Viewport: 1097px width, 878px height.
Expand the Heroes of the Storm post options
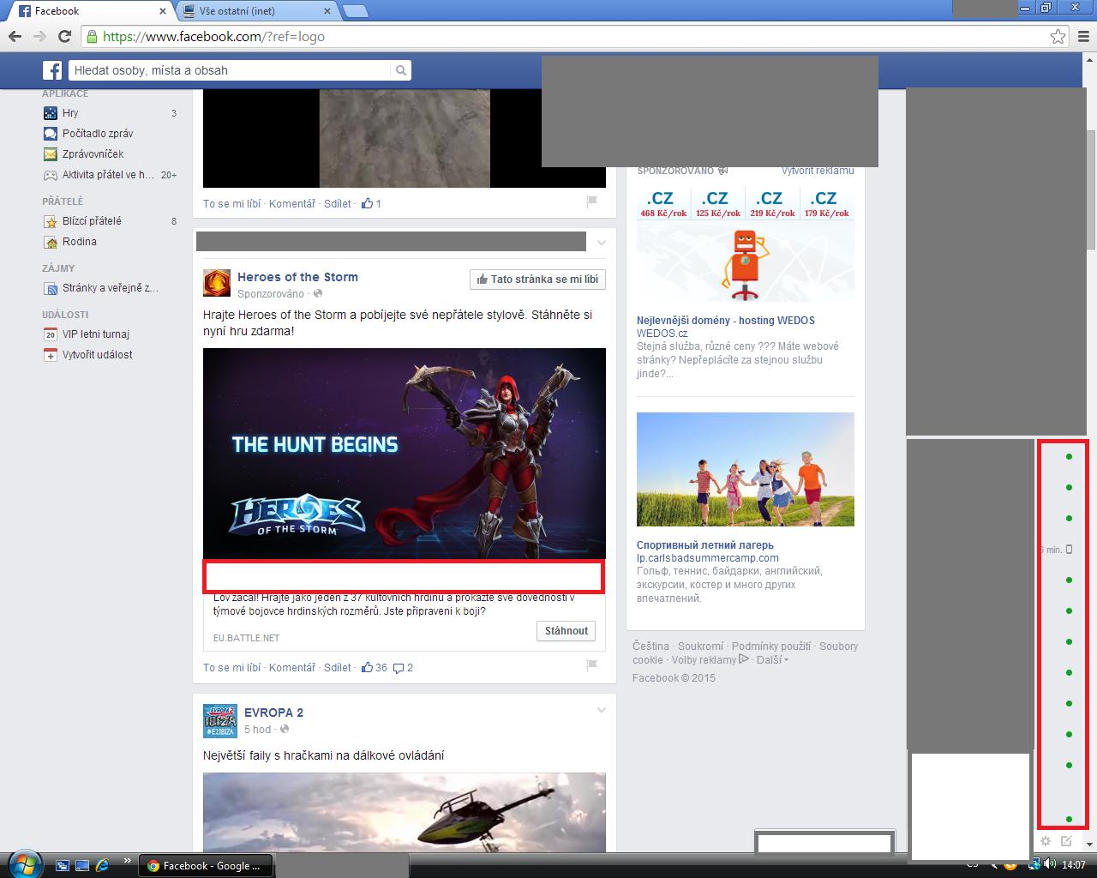click(x=601, y=243)
